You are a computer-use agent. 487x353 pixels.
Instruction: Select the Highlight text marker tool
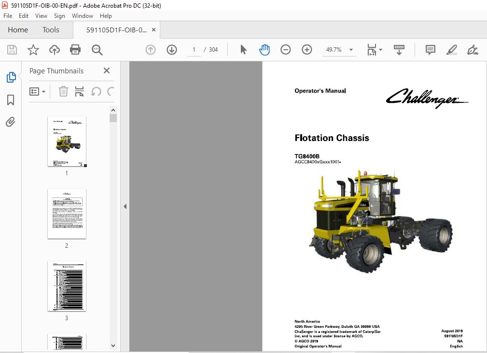(x=452, y=50)
